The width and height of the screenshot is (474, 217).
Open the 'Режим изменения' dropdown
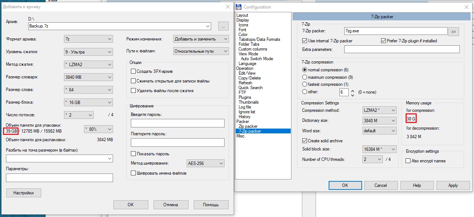(201, 39)
